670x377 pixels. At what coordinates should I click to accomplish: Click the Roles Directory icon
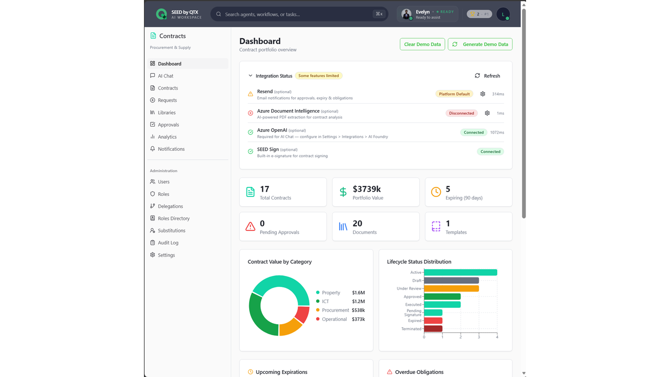pyautogui.click(x=152, y=218)
